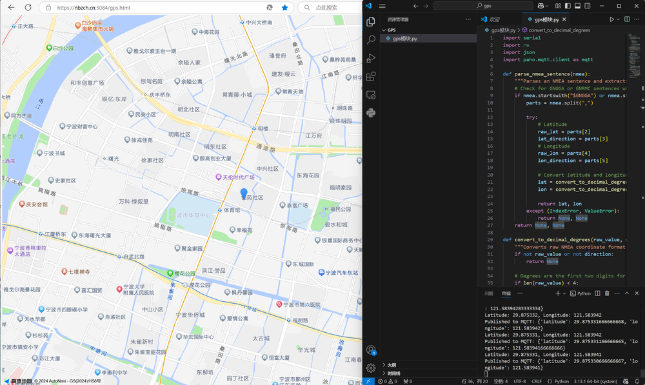This screenshot has width=645, height=385.
Task: Close the terminal panel
Action: click(637, 293)
